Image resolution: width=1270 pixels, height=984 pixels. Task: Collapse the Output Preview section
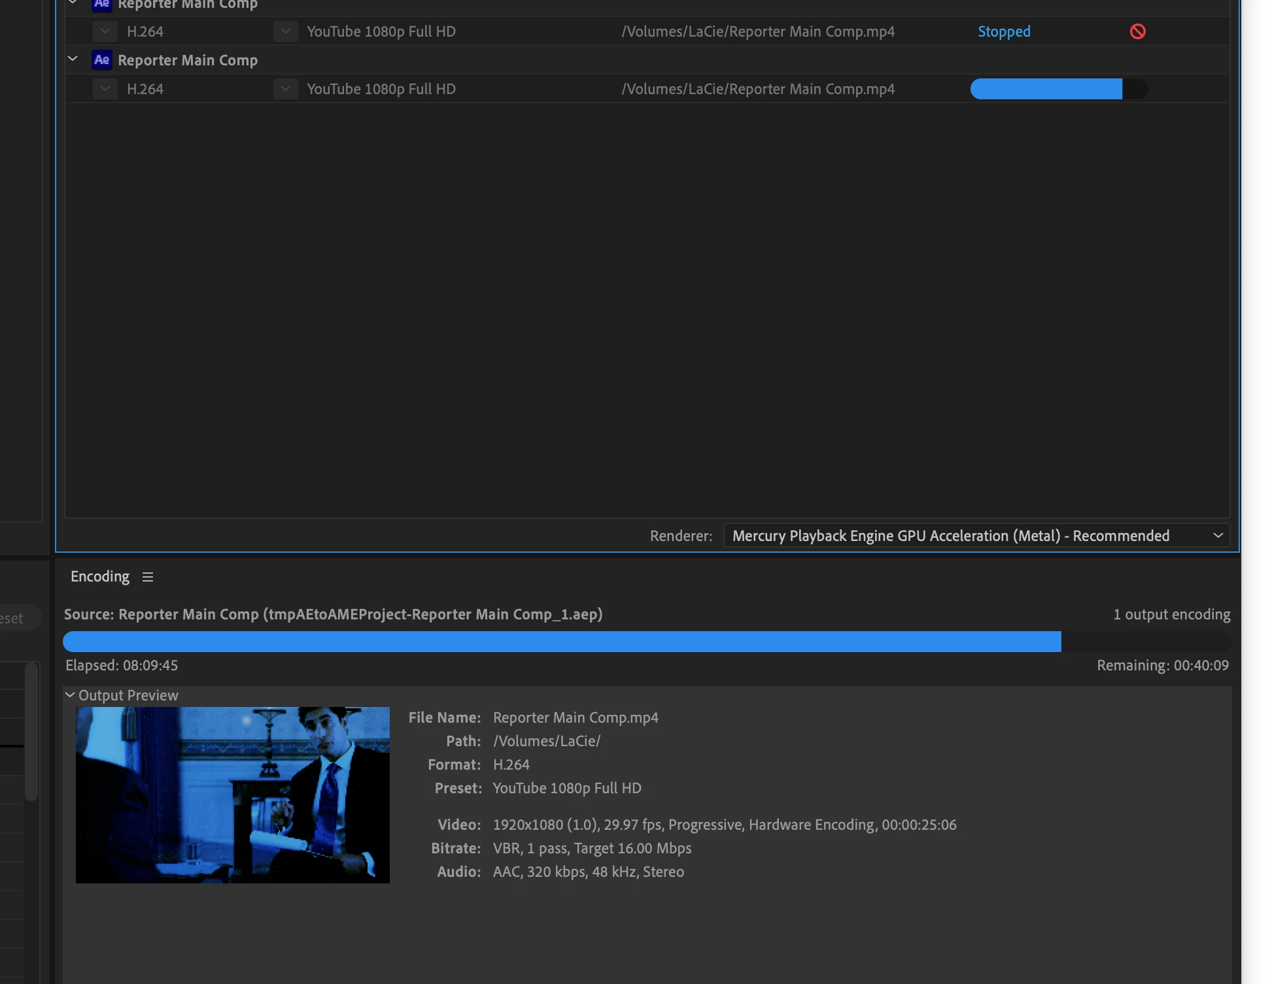pos(70,695)
